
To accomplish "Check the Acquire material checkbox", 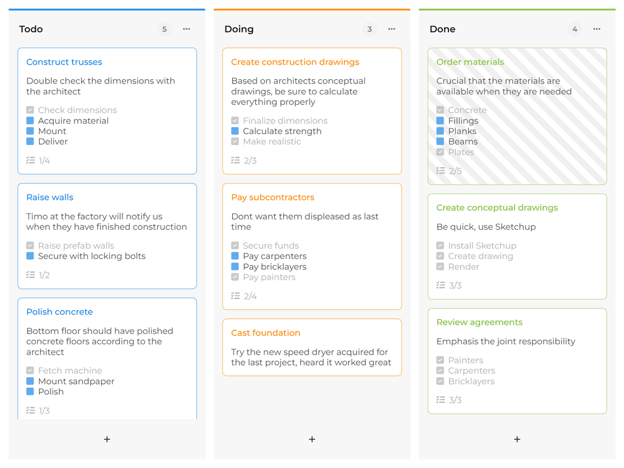I will pyautogui.click(x=30, y=121).
